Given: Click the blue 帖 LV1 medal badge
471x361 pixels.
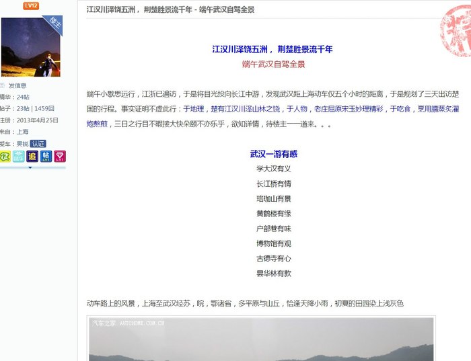Looking at the screenshot, I should (46, 157).
